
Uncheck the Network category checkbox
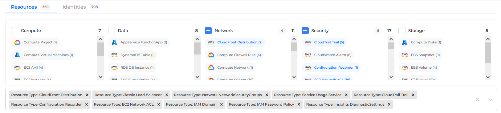point(208,30)
